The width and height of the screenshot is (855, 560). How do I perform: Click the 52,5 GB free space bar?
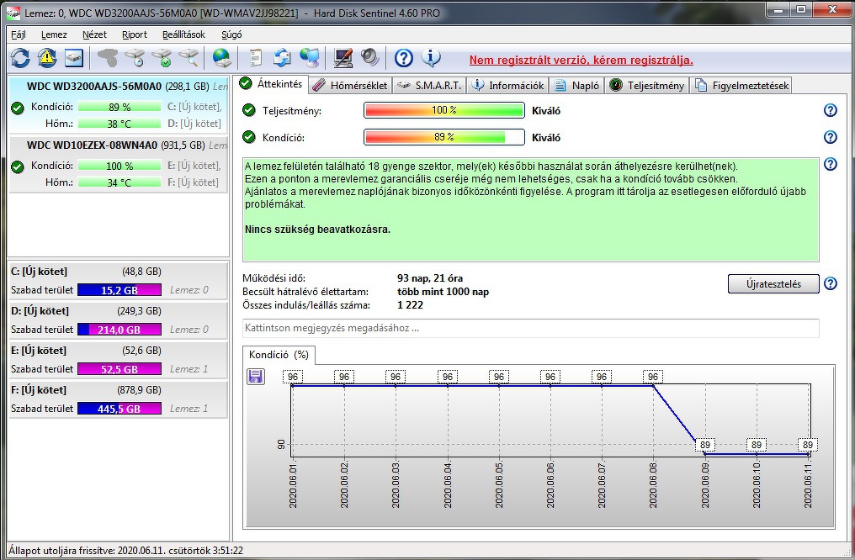click(119, 369)
